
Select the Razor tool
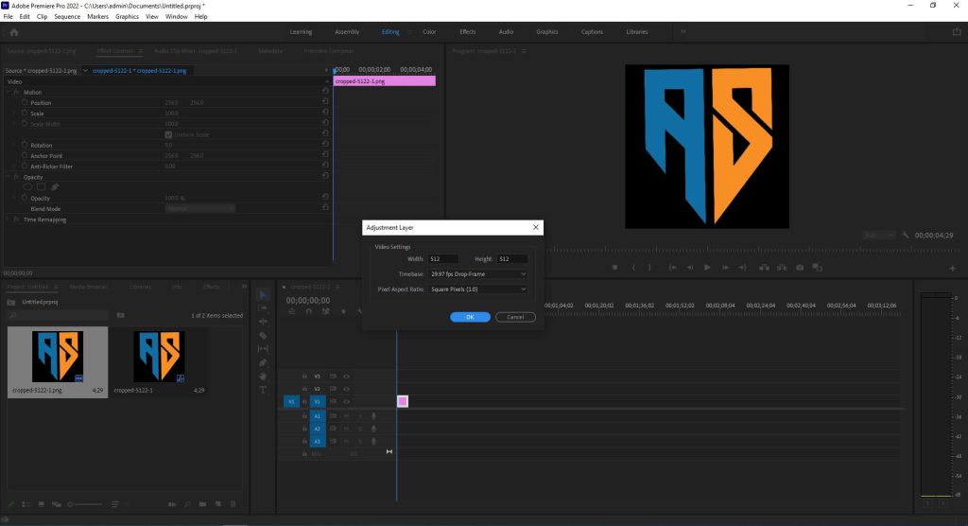point(263,335)
